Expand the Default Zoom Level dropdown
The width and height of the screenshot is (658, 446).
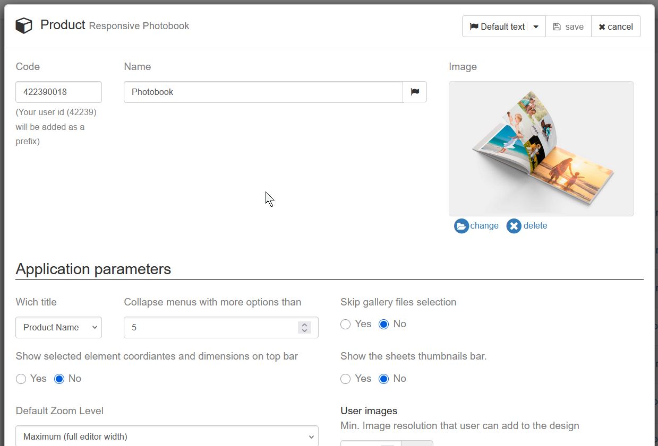[167, 436]
